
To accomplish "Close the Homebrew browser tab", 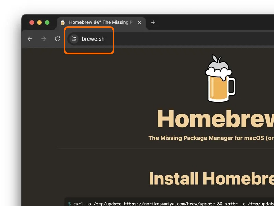I will pos(139,22).
